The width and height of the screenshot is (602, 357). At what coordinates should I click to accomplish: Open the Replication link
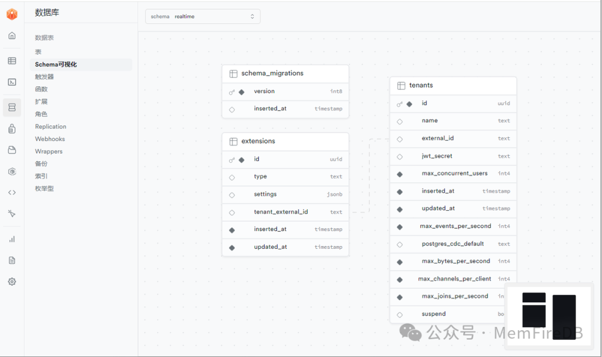point(51,127)
